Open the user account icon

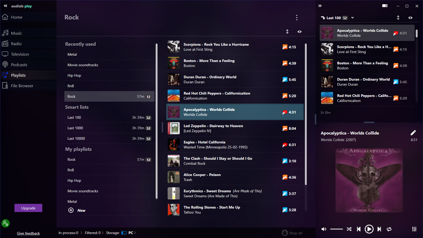6,223
